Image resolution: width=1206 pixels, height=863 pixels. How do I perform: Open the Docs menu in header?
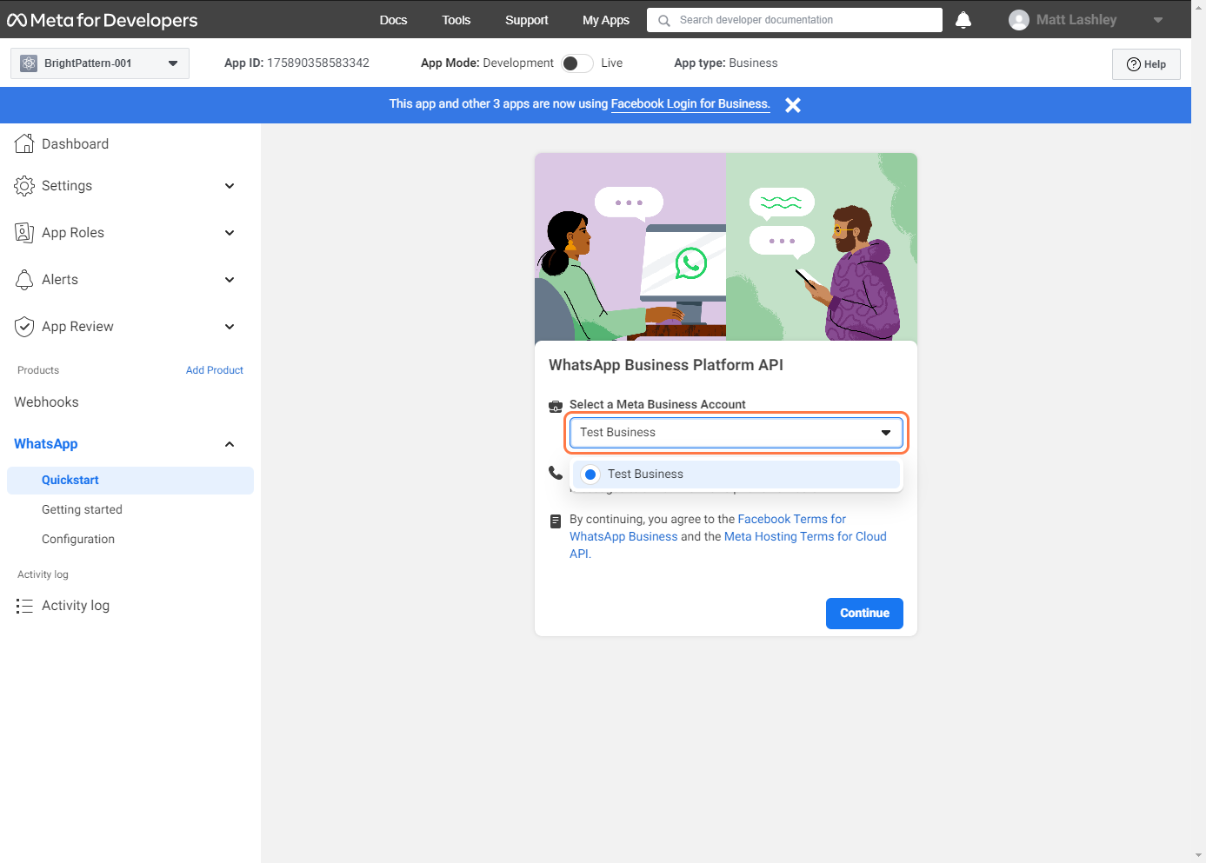[393, 20]
